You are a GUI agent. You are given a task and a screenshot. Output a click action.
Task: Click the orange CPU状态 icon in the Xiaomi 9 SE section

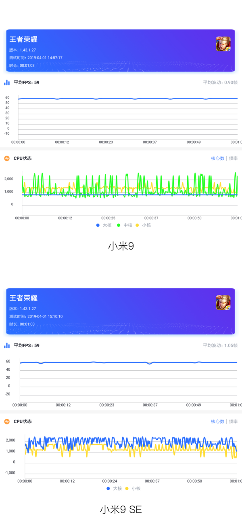(7, 422)
